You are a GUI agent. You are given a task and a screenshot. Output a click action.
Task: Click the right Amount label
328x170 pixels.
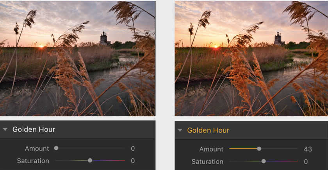(211, 149)
